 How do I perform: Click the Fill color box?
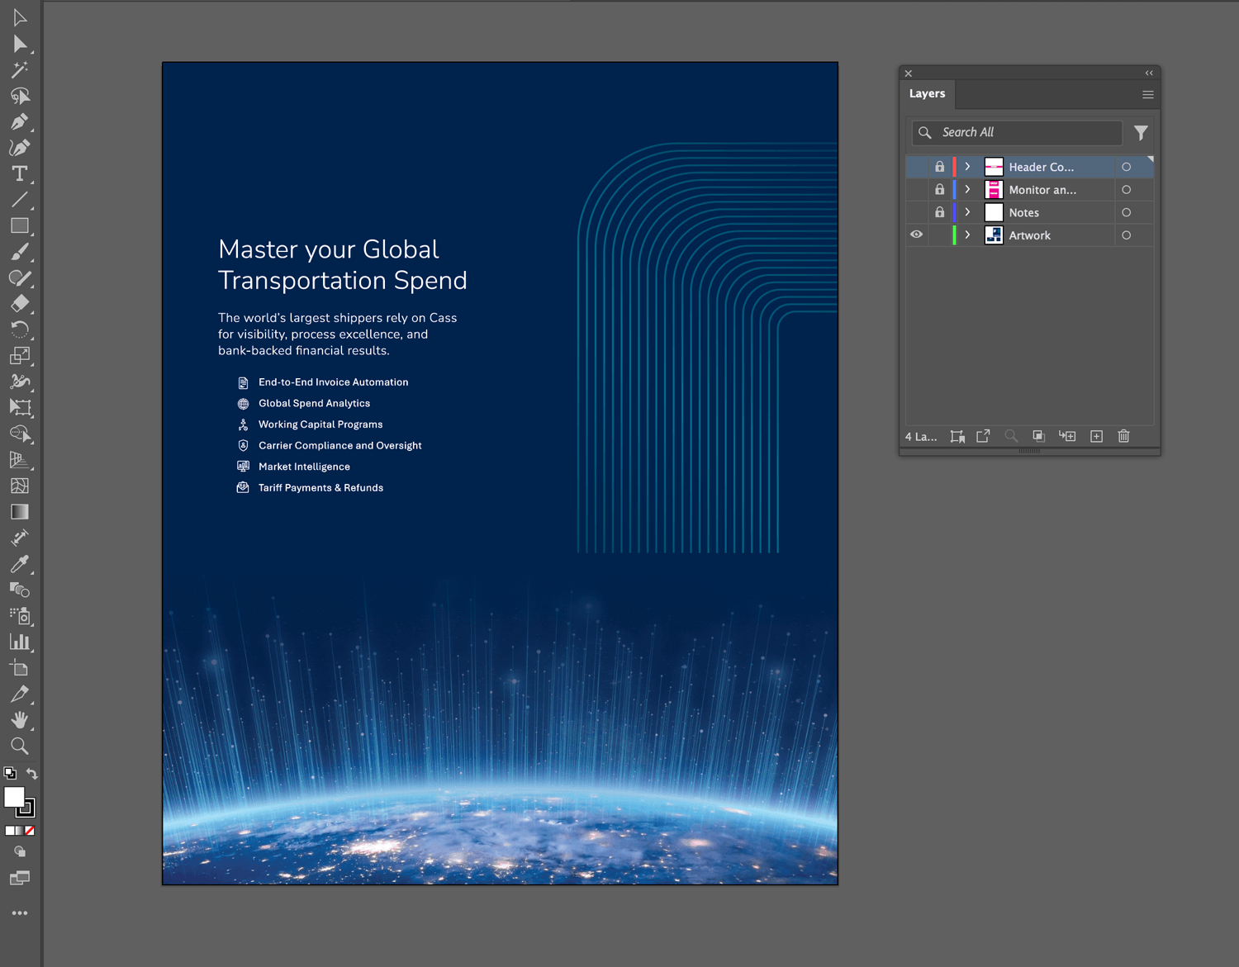click(14, 797)
